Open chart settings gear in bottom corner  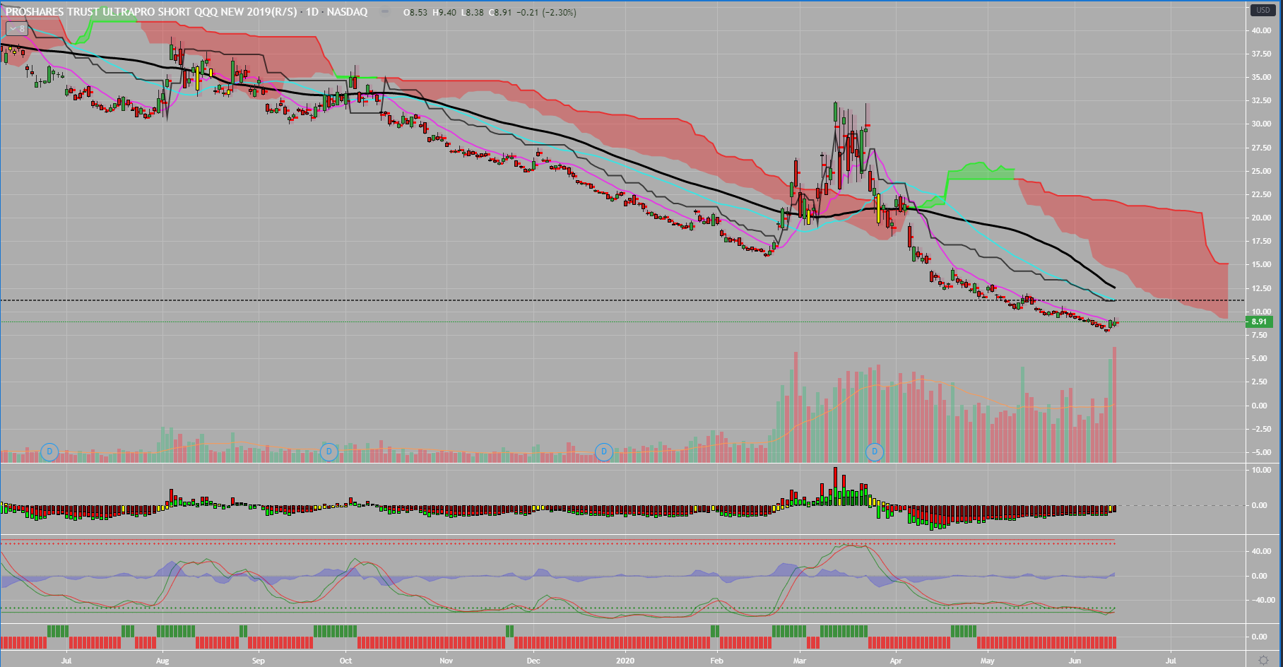click(x=1264, y=660)
